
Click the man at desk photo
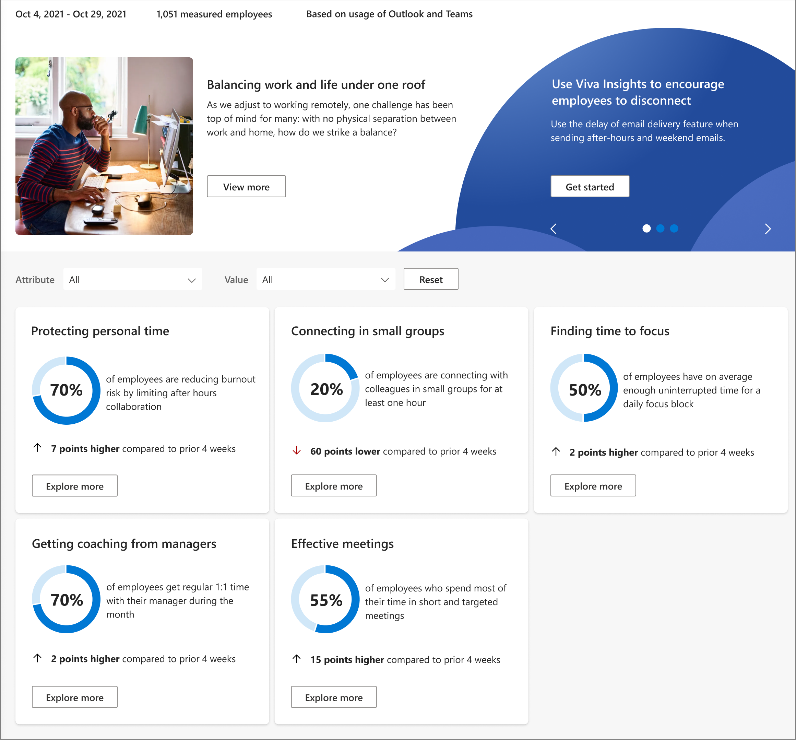pyautogui.click(x=104, y=146)
